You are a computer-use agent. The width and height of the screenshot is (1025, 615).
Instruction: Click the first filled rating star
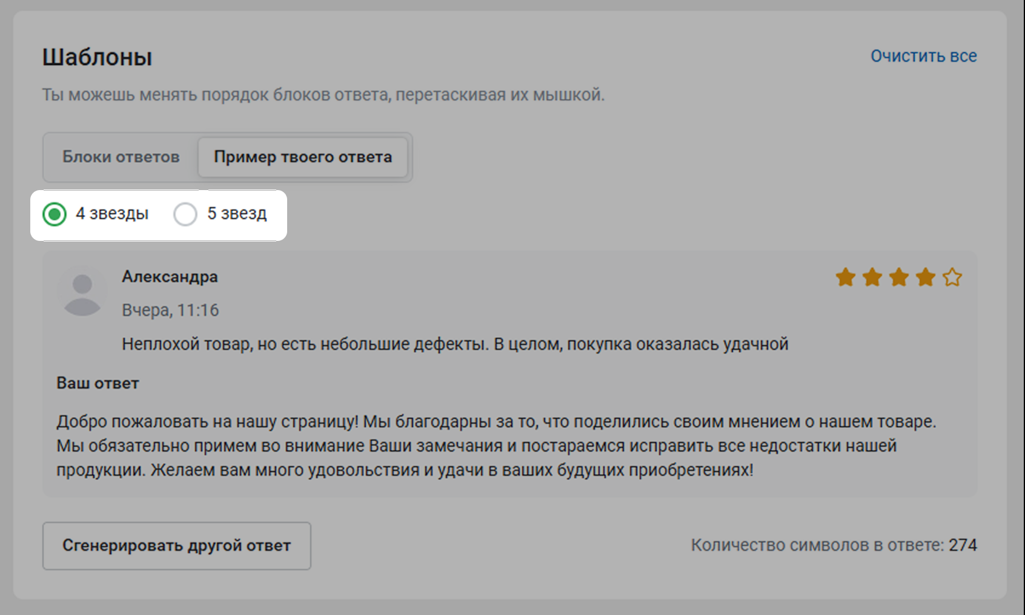845,278
